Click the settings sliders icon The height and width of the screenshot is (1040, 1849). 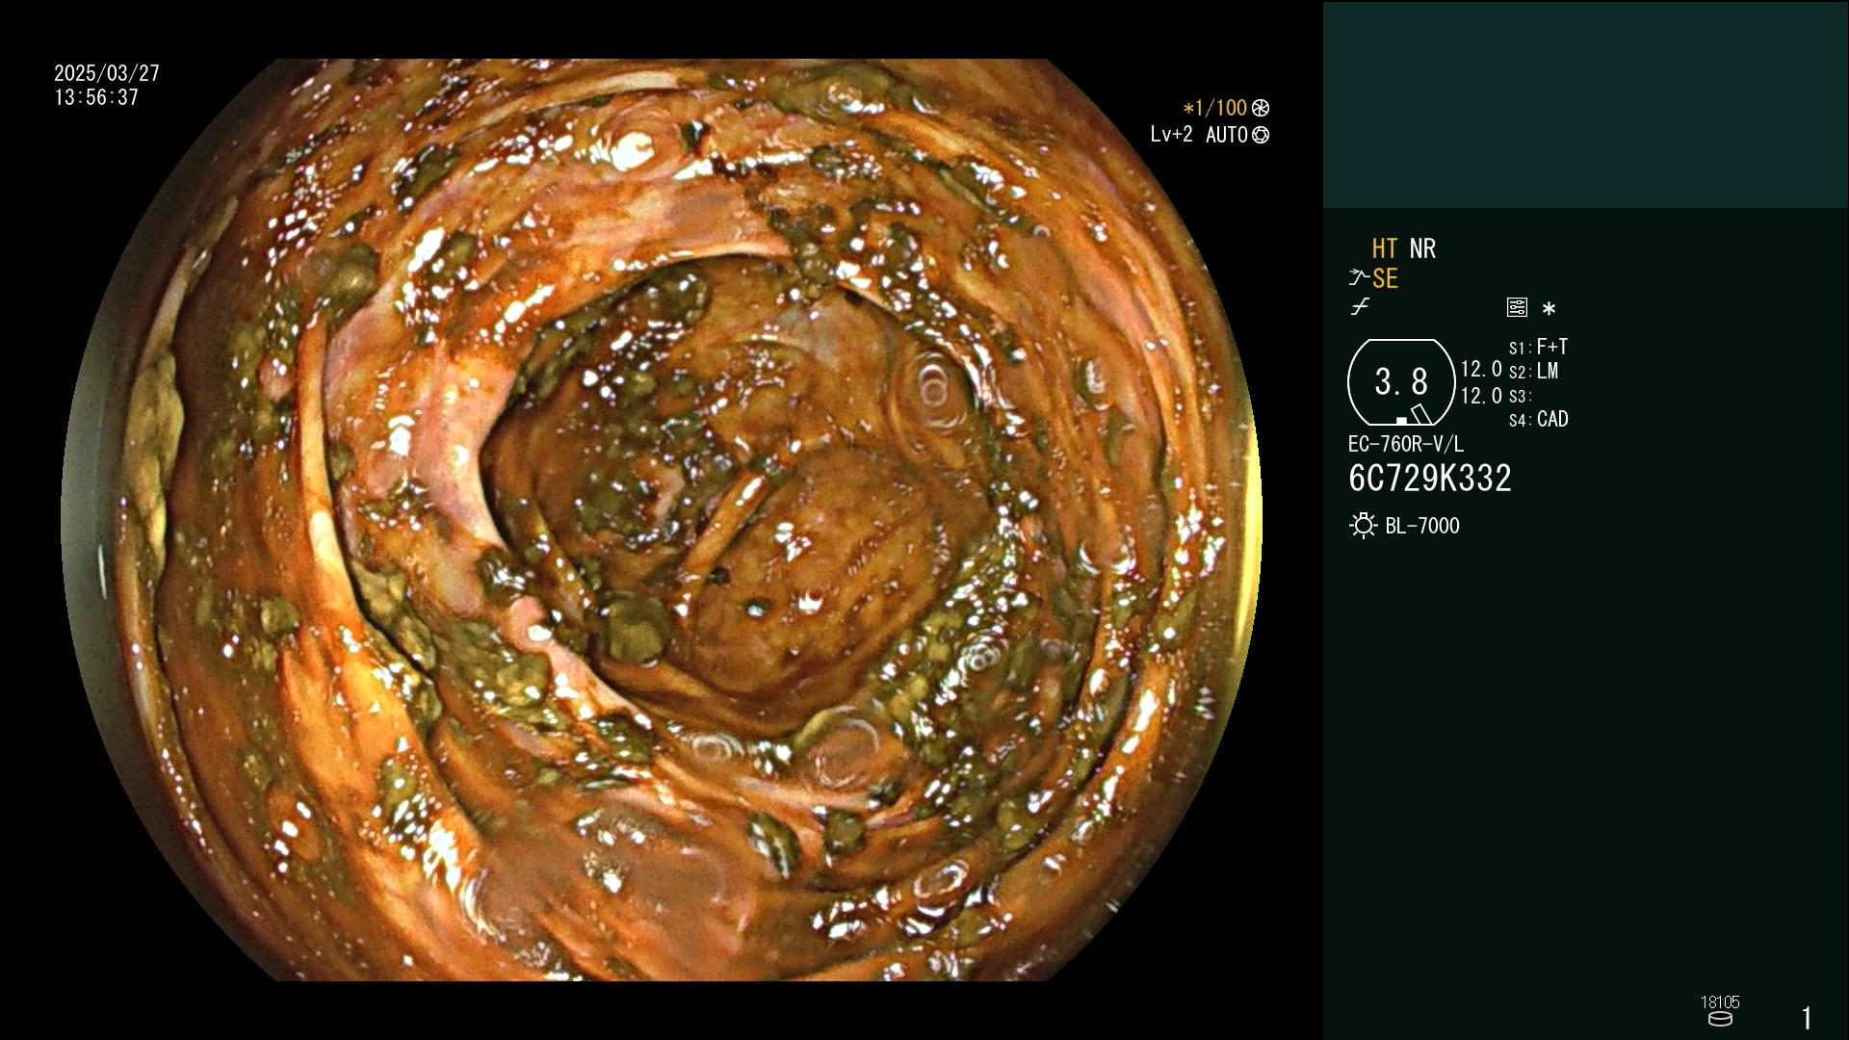click(1517, 307)
